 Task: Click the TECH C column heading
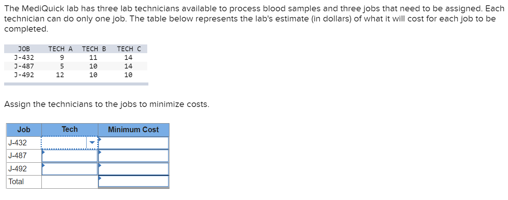pyautogui.click(x=129, y=49)
